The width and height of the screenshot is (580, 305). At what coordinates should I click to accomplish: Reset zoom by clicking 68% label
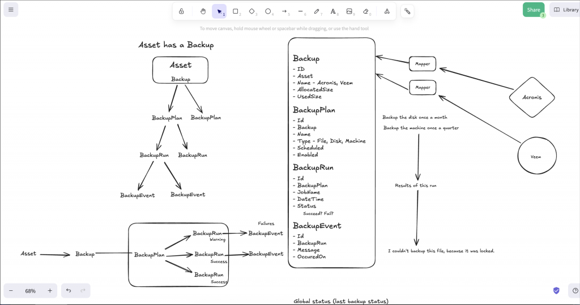30,291
